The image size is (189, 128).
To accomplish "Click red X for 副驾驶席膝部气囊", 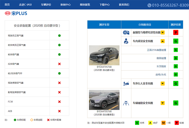I will click(59, 92).
